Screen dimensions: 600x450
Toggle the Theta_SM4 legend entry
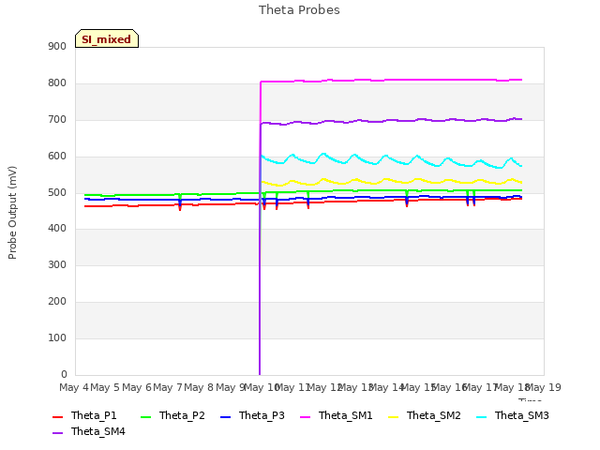click(89, 431)
